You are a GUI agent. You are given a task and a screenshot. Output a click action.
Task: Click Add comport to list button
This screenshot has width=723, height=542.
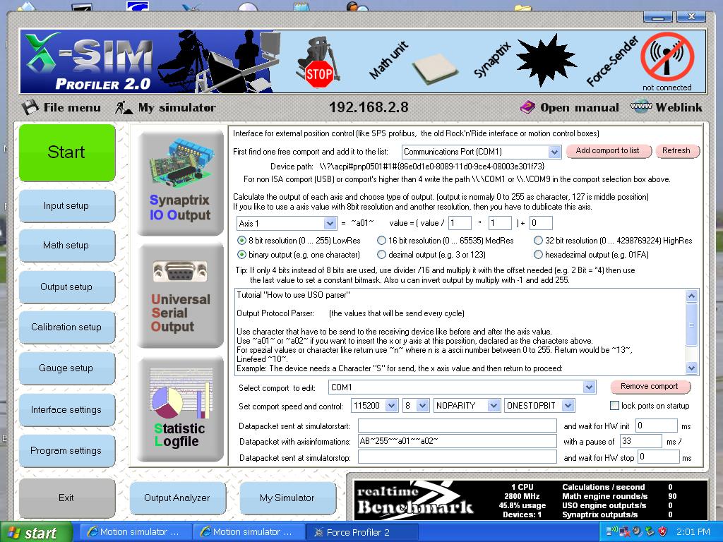pyautogui.click(x=608, y=151)
